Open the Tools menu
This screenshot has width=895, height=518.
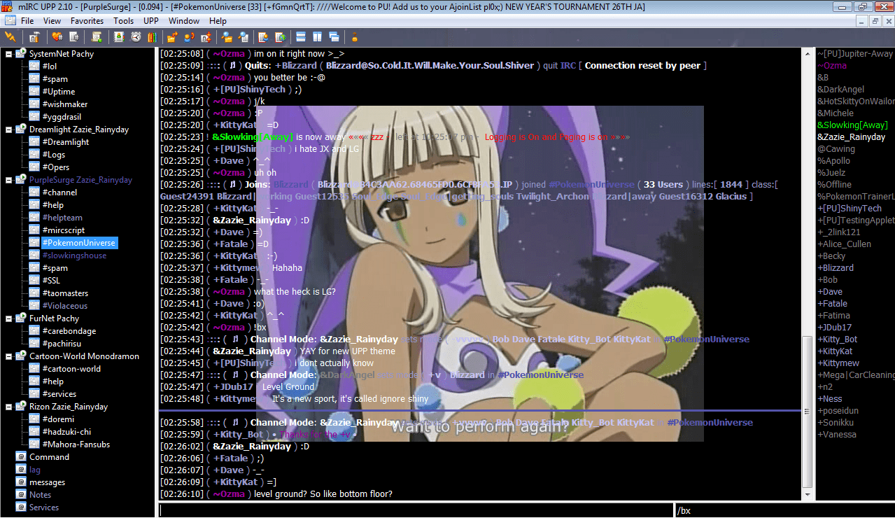pos(124,21)
